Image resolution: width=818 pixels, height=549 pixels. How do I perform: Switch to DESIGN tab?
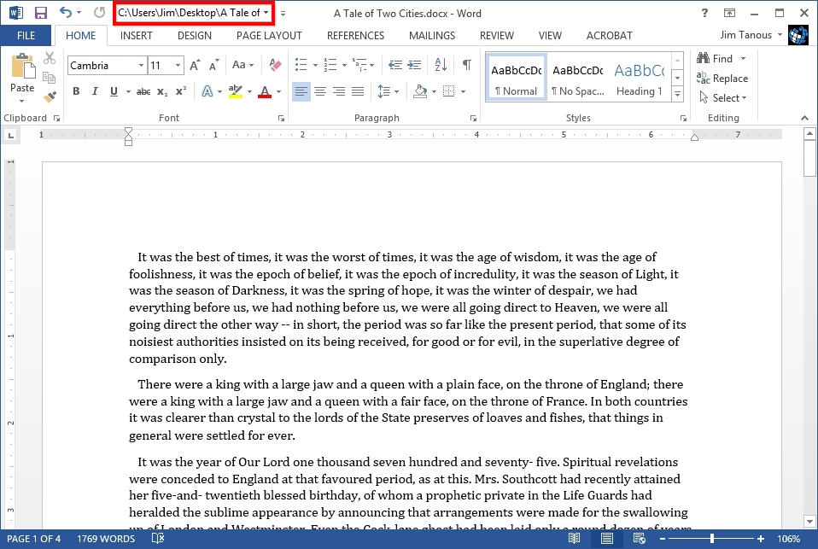(x=195, y=36)
